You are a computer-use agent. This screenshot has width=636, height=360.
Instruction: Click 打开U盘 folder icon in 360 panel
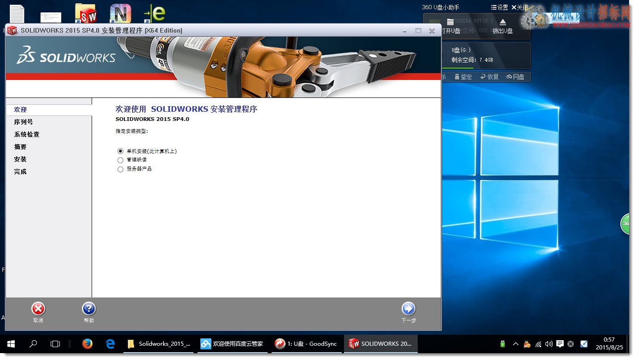(x=450, y=22)
